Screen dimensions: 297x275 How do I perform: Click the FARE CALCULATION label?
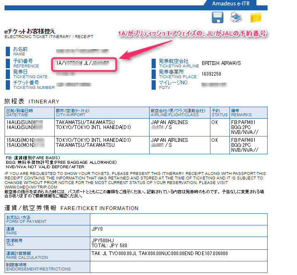click(x=27, y=257)
